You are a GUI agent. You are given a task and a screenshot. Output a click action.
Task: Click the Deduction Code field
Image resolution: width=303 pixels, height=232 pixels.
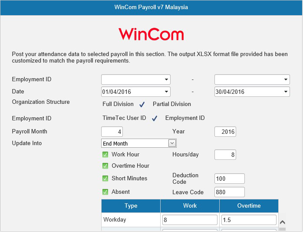[230, 179]
